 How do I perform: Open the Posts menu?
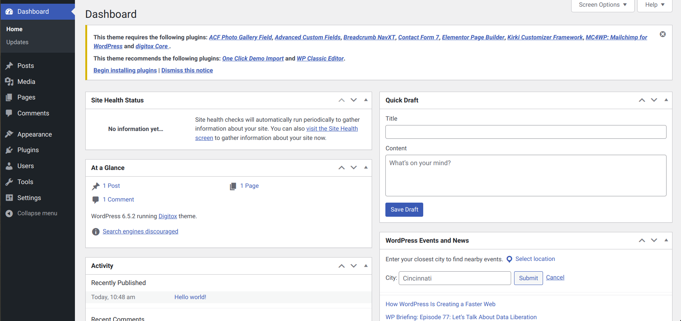tap(37, 66)
